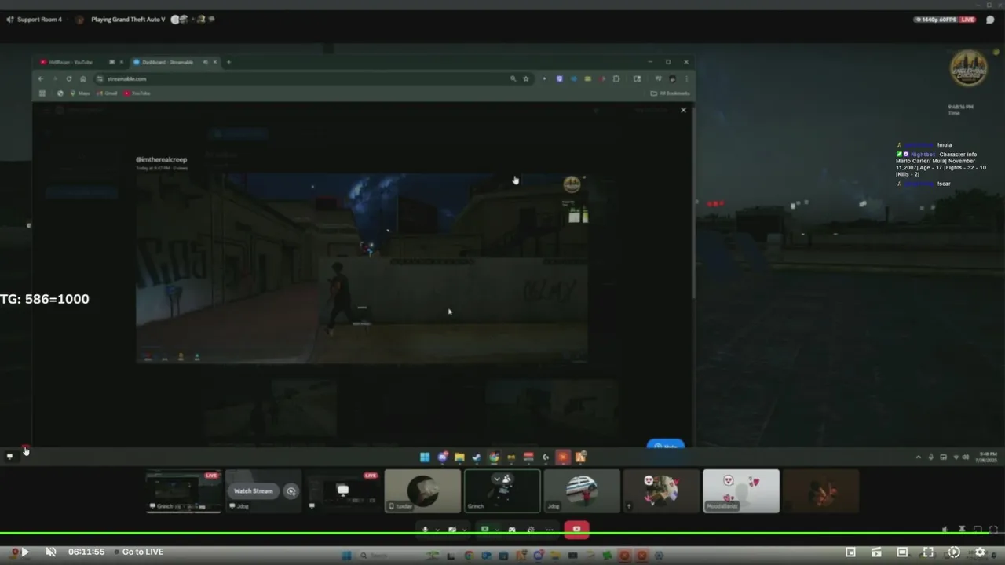Close the Streamable video overlay
The image size is (1005, 565).
point(683,110)
